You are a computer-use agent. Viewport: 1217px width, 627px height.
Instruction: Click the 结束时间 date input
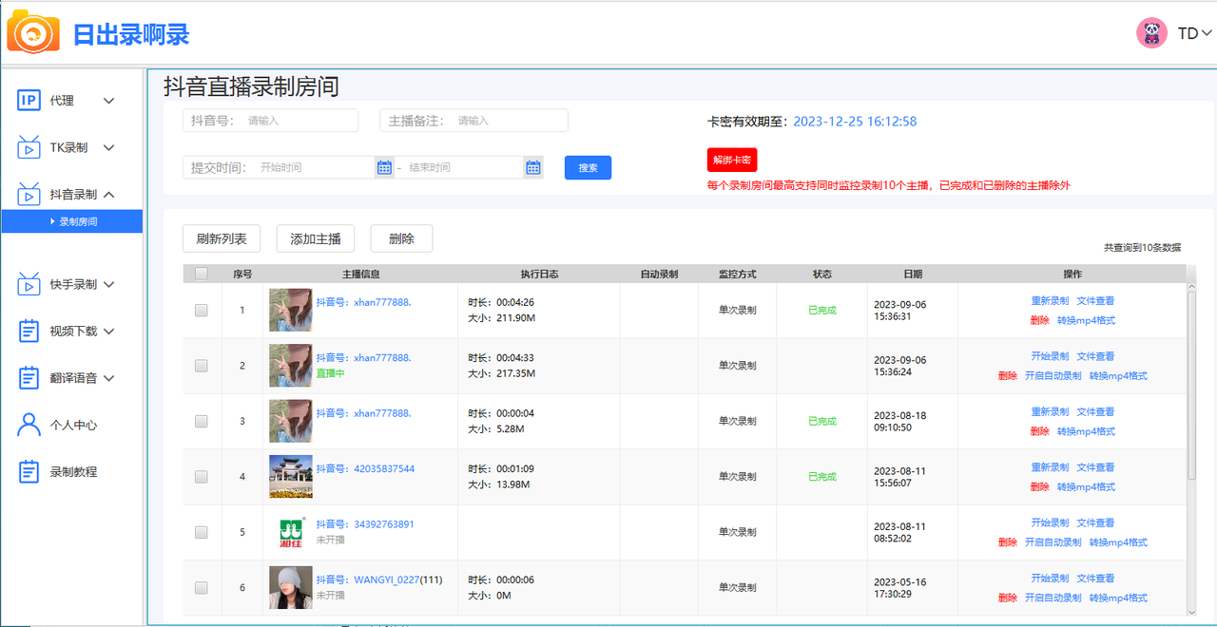(466, 167)
